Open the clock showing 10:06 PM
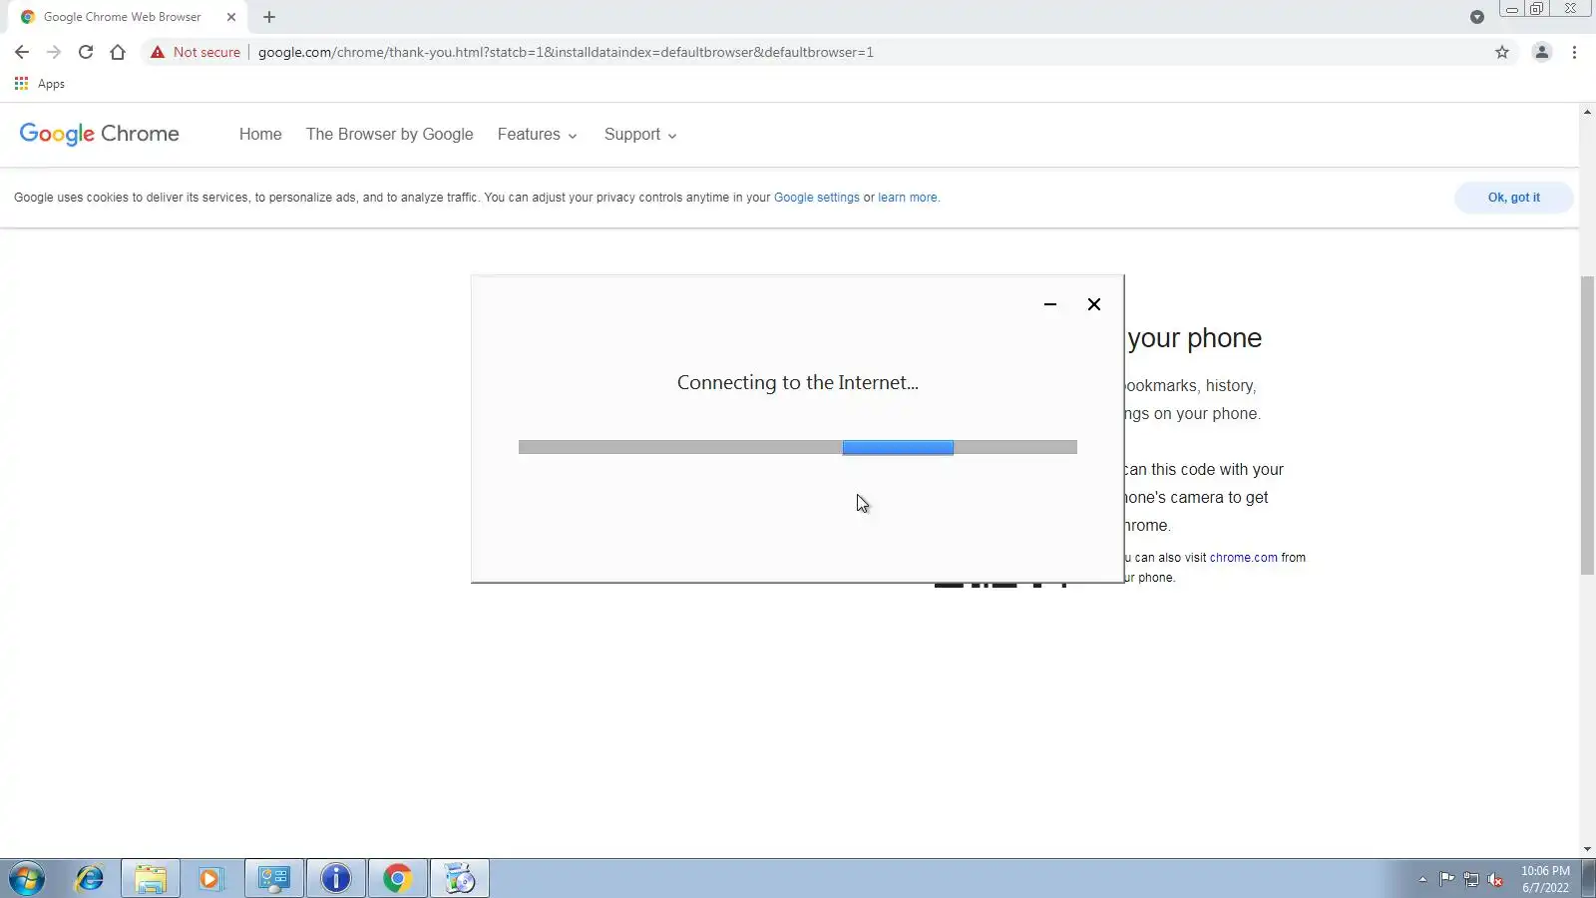Viewport: 1596px width, 898px height. click(x=1545, y=879)
